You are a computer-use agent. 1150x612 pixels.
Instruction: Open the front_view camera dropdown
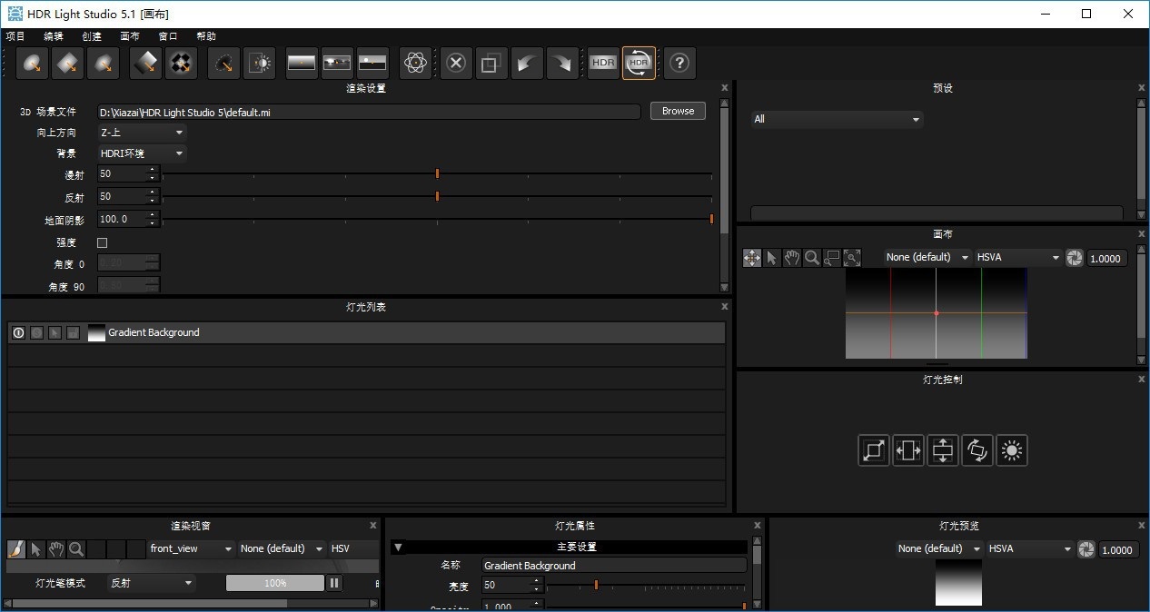[192, 548]
